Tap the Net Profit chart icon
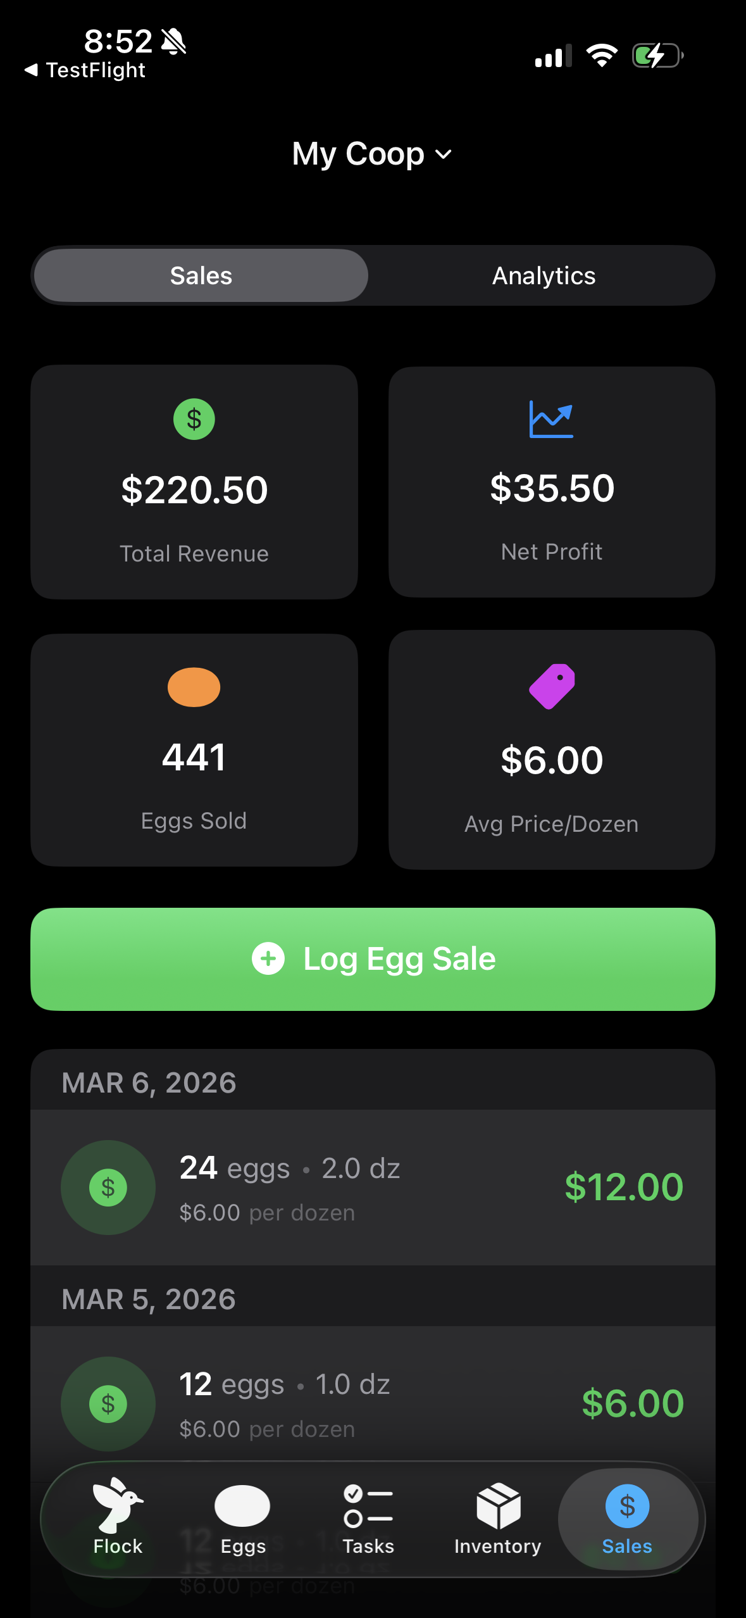Screen dimensions: 746x1618 [551, 419]
